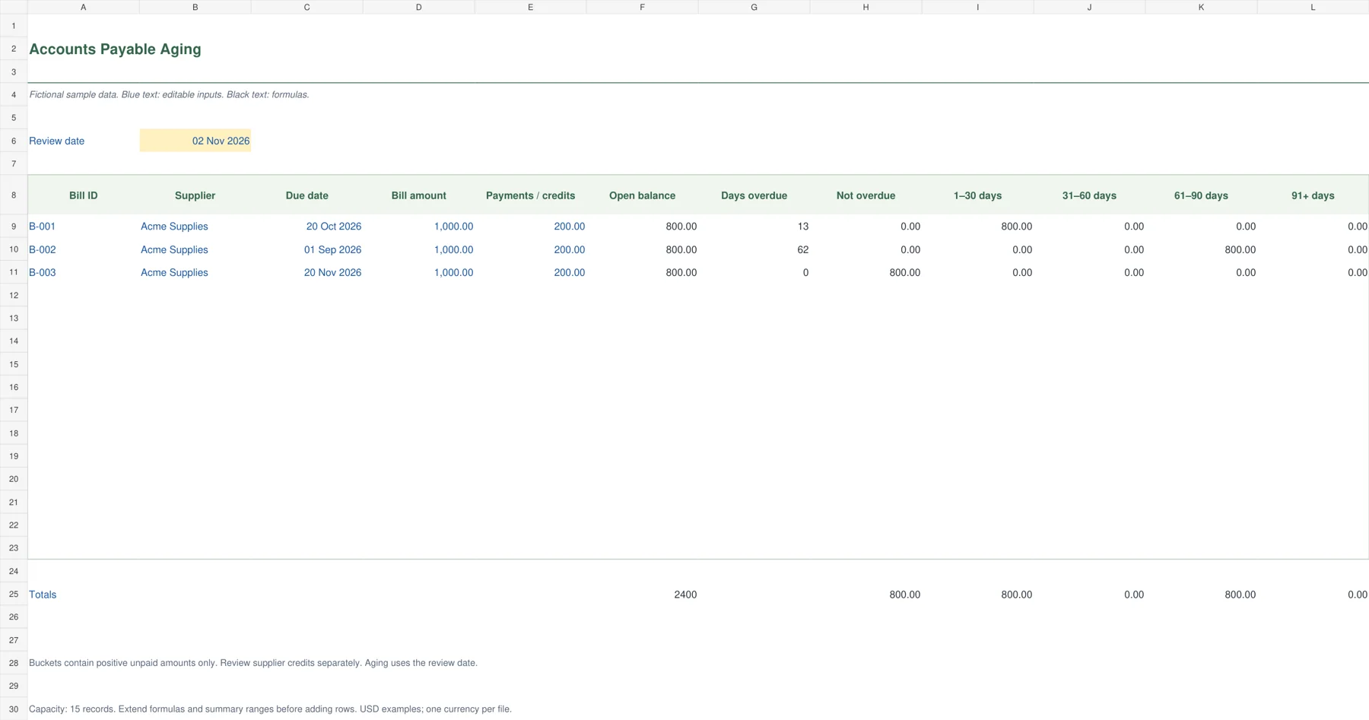Select days overdue value 13
Screen dimensions: 1369x720
[x=754, y=227]
